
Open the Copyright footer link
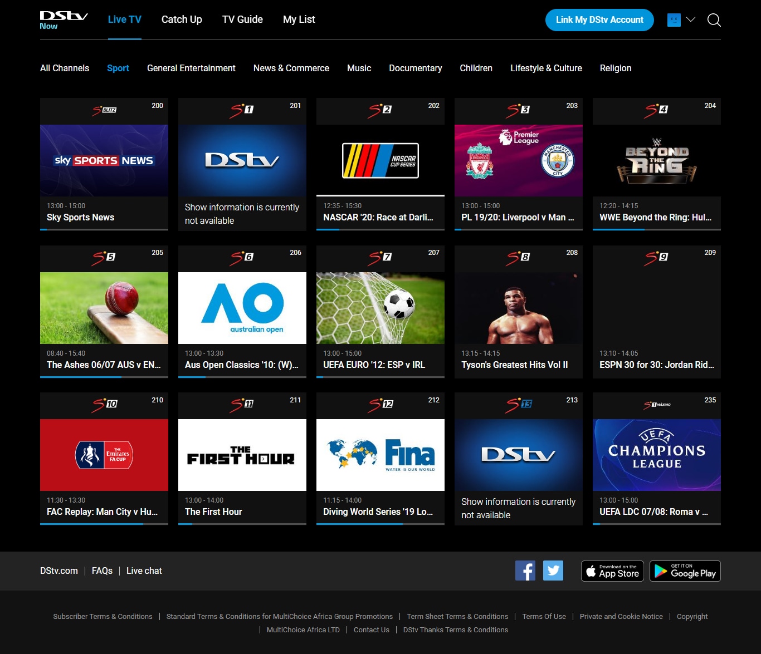coord(692,616)
